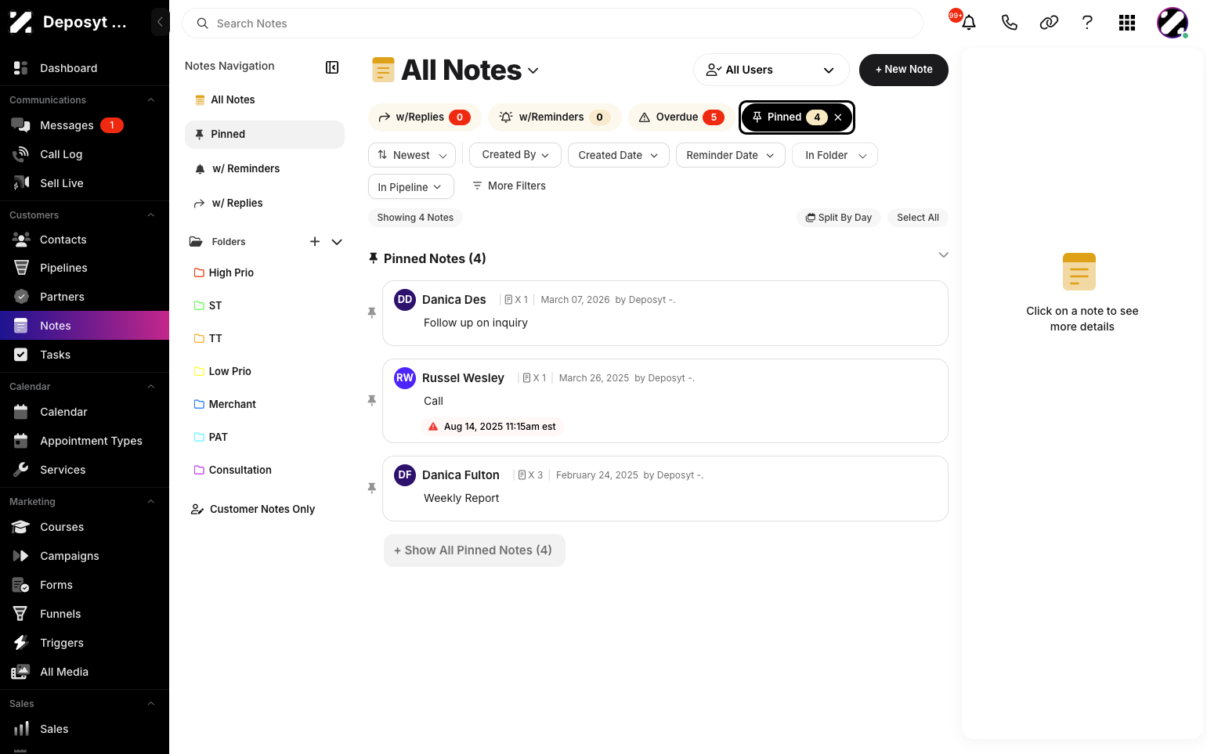
Task: Open the Reminder Date dropdown
Action: pyautogui.click(x=730, y=155)
